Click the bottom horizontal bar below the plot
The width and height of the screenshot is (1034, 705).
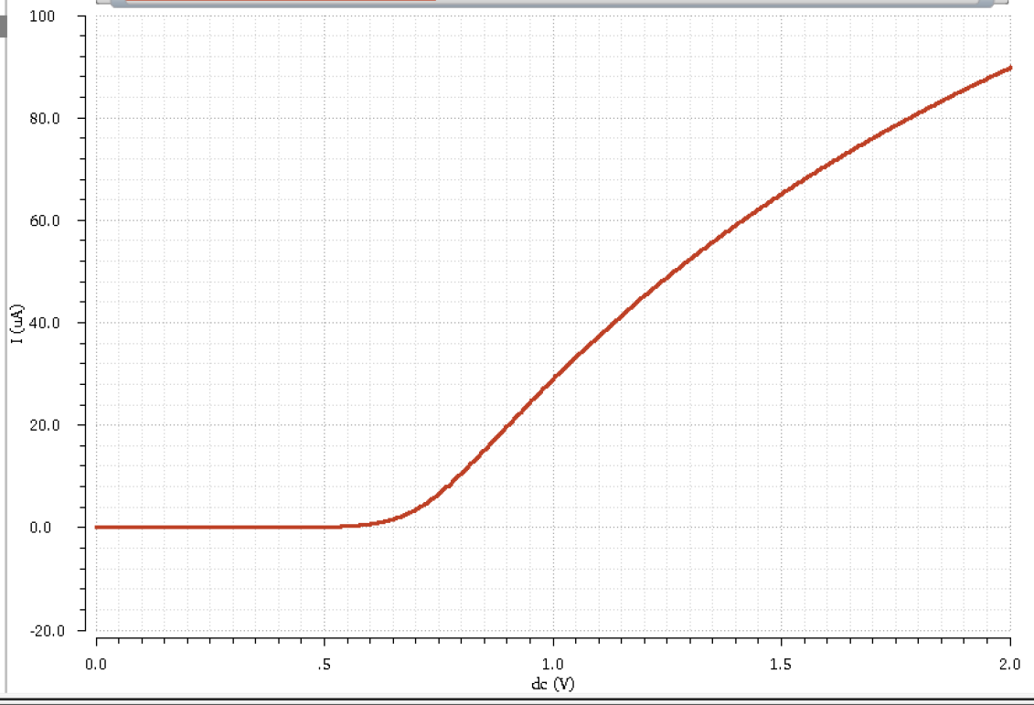[517, 700]
